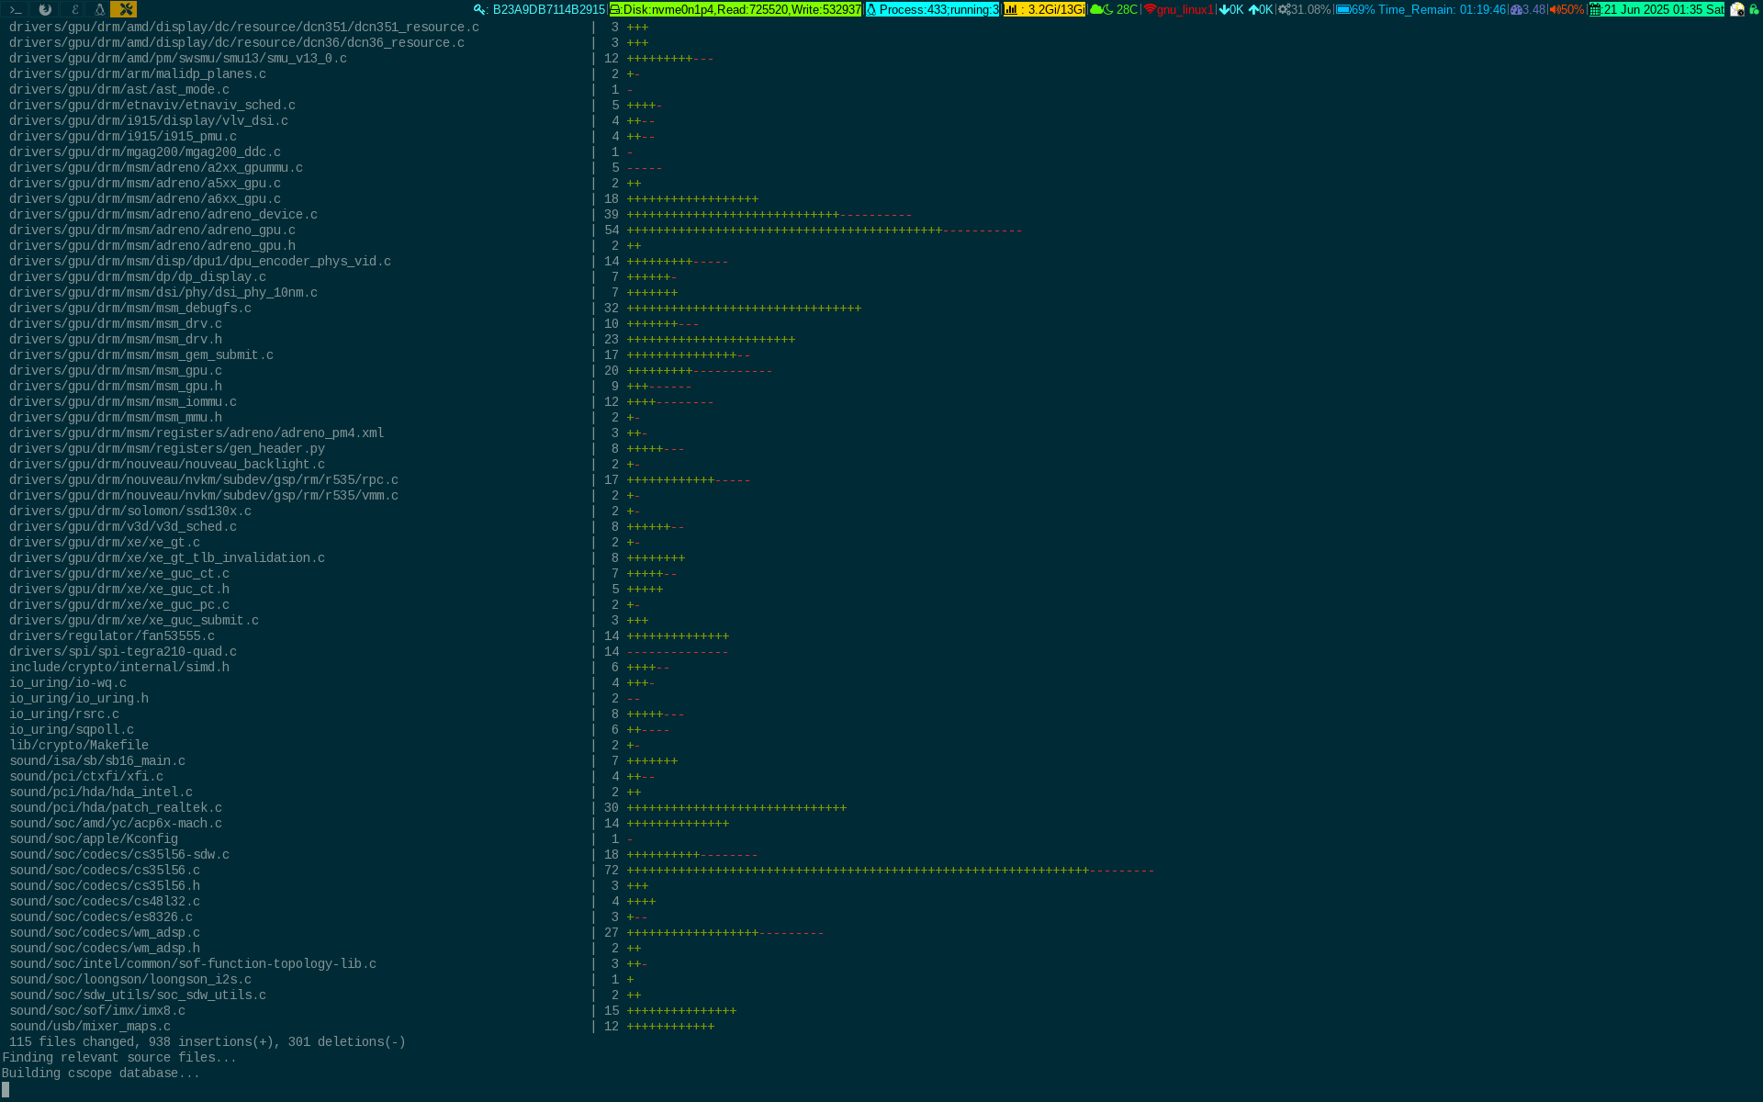Click the adreno_gpu.c file row
1763x1102 pixels.
point(515,231)
